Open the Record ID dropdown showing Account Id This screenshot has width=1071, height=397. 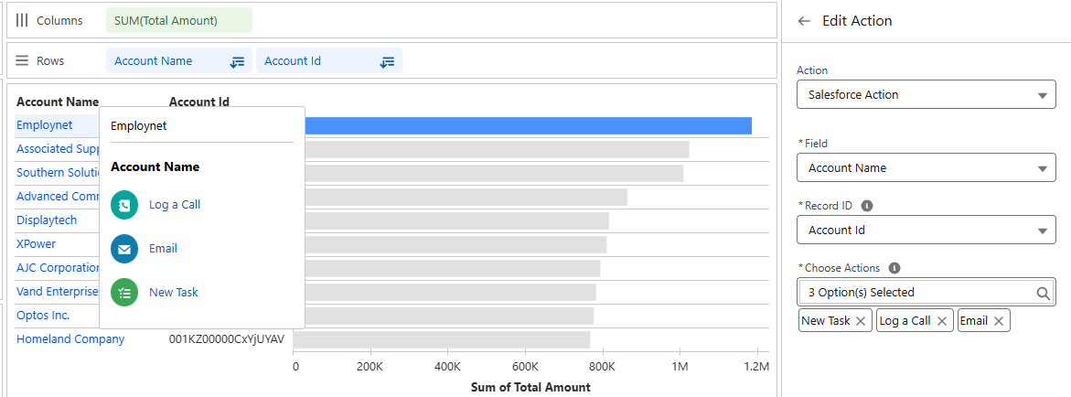(926, 231)
